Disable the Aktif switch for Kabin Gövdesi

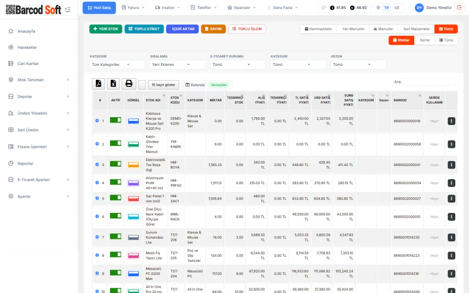115,143
